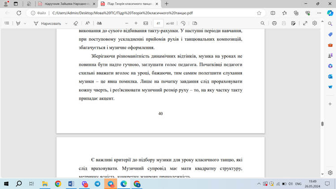Open PDF viewer settings gear
336x189 pixels.
314,23
